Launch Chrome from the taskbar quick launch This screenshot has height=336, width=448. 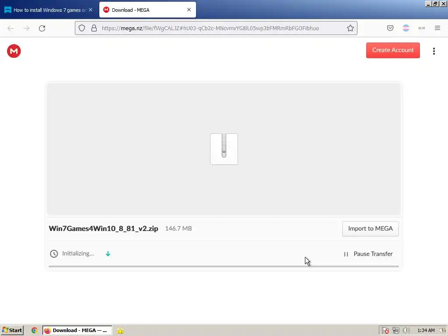pyautogui.click(x=34, y=330)
